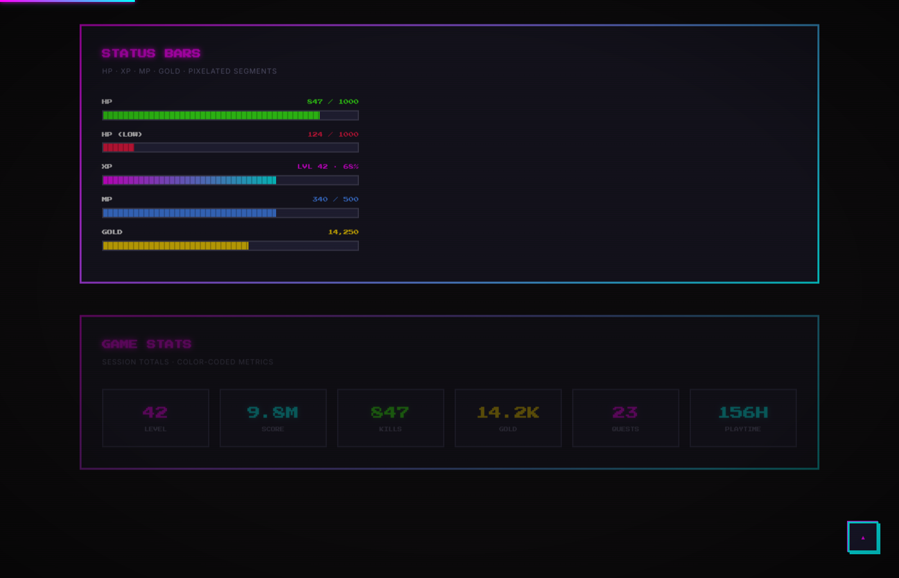The width and height of the screenshot is (899, 578).
Task: Click the 124 / 1000 low HP value
Action: (333, 134)
